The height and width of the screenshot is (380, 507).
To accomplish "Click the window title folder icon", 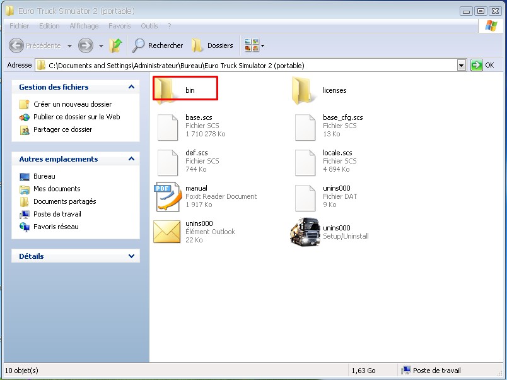I will coord(9,11).
